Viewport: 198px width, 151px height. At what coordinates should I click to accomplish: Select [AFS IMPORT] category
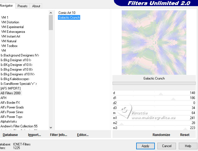11,88
